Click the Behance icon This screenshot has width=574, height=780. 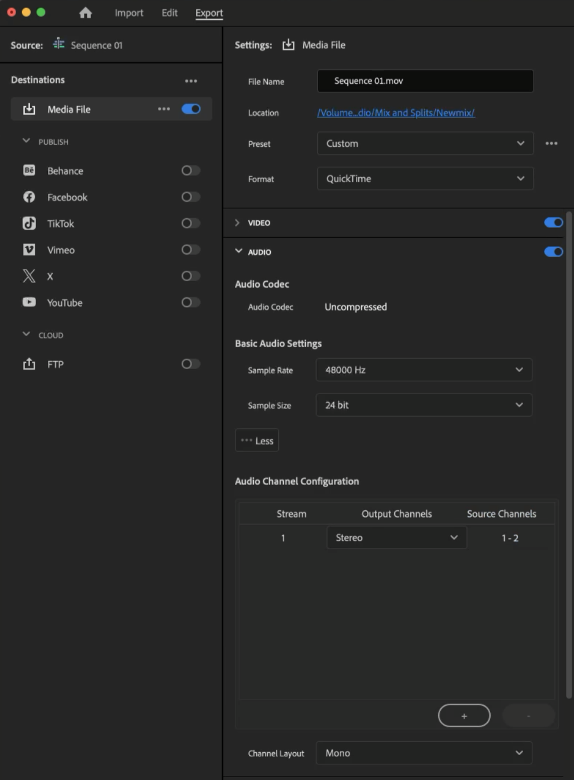pyautogui.click(x=29, y=170)
